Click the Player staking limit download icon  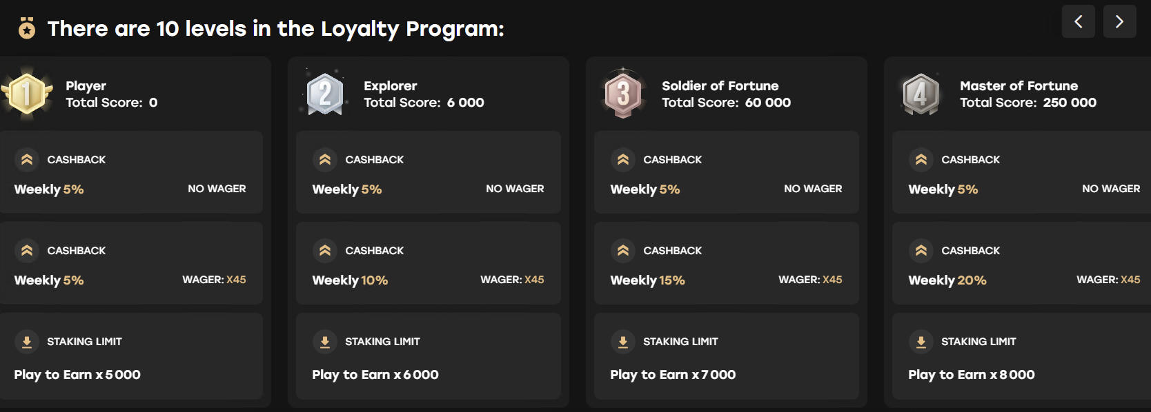[x=27, y=342]
